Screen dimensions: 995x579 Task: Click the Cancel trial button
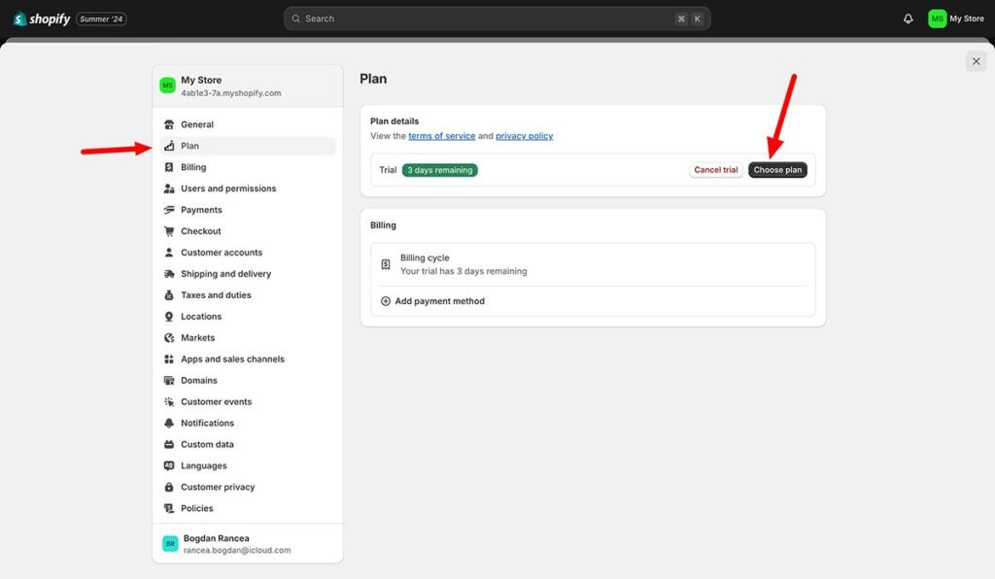coord(715,170)
